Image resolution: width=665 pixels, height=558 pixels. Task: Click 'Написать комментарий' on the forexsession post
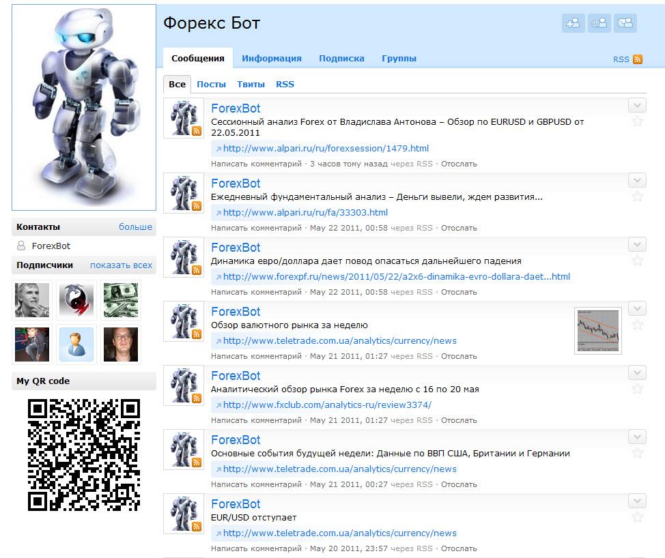coord(256,164)
